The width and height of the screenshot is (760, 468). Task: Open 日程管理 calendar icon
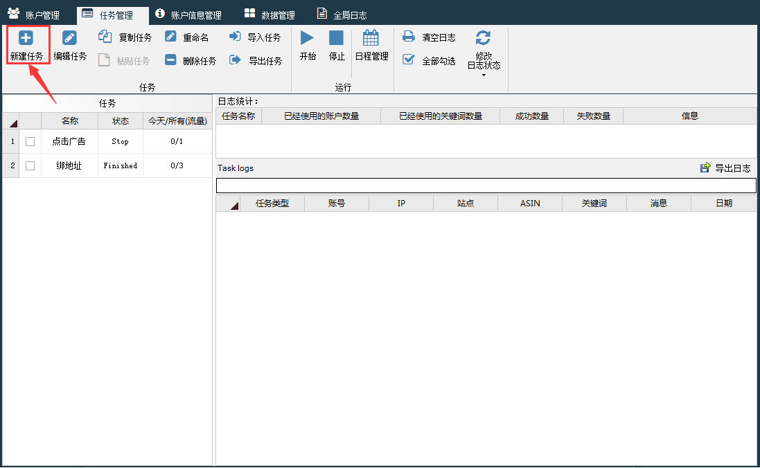371,38
